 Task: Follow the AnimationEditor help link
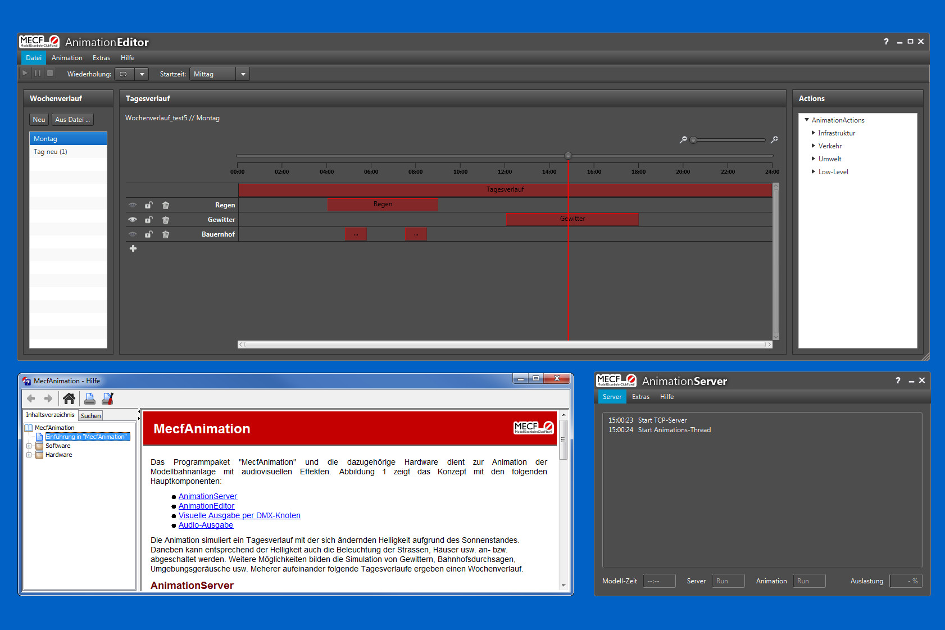tap(206, 506)
